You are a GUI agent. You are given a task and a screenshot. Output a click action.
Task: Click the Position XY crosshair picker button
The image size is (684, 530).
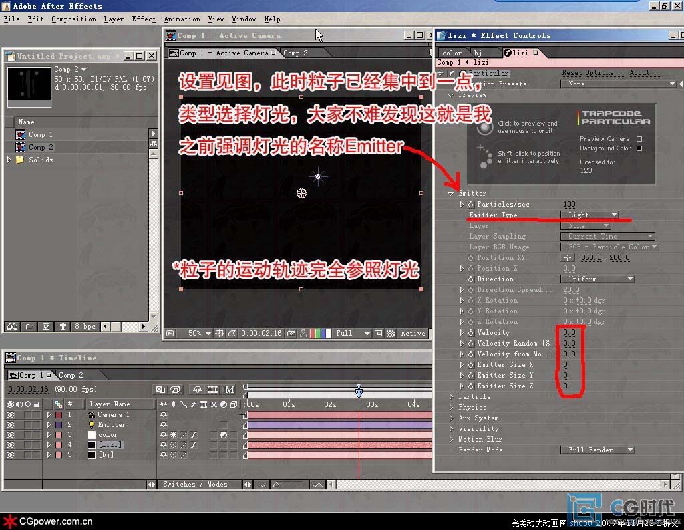tap(568, 257)
